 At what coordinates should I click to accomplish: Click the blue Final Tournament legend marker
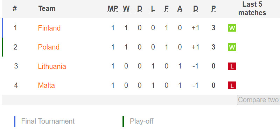pyautogui.click(x=15, y=122)
